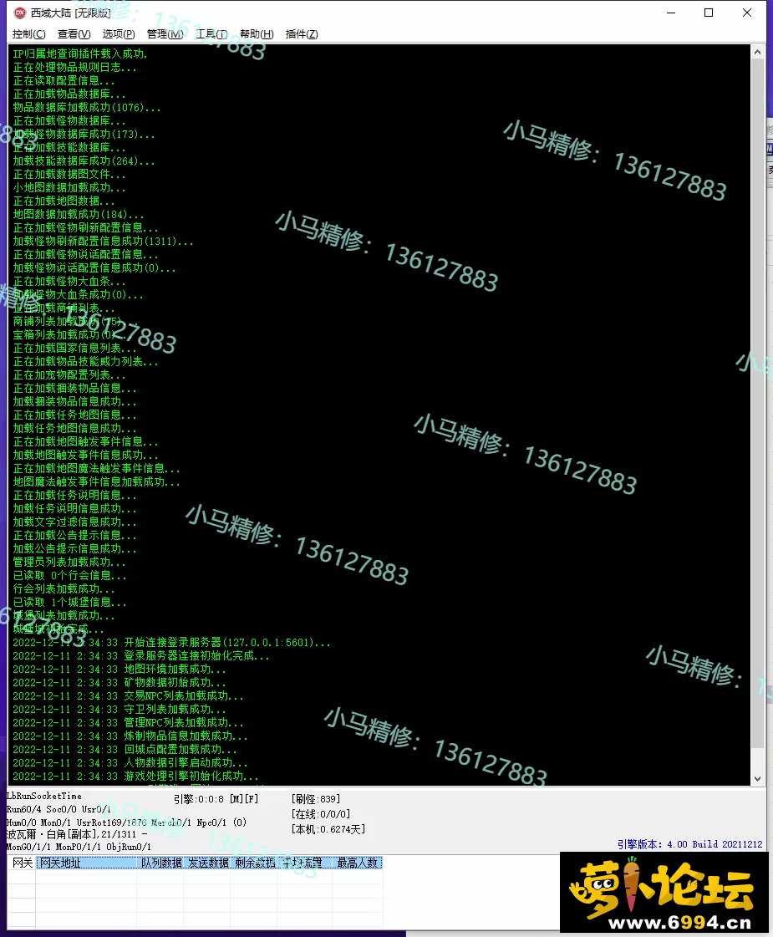This screenshot has height=937, width=773.
Task: Click the 已读取 1个城堡信息 log line
Action: pyautogui.click(x=69, y=603)
